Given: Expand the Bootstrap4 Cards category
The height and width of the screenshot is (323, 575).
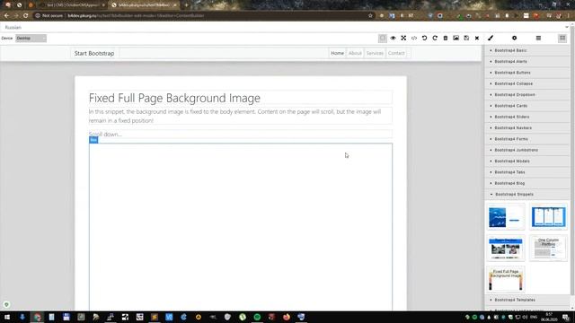Looking at the screenshot, I should (x=527, y=106).
